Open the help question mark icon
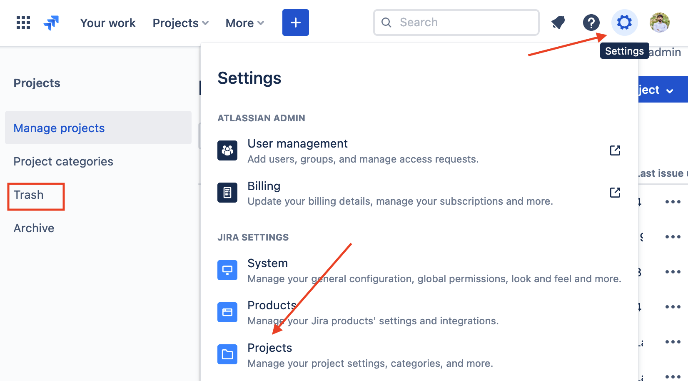This screenshot has height=381, width=688. click(x=591, y=23)
